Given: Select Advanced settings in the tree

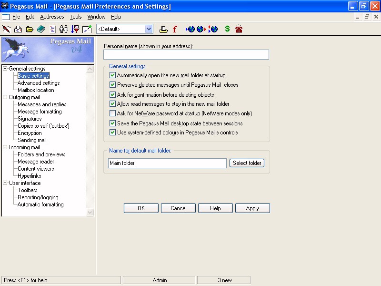Looking at the screenshot, I should 39,83.
